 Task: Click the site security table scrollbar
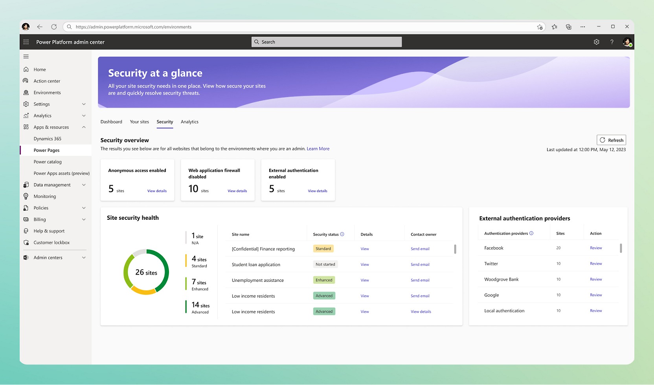point(455,249)
